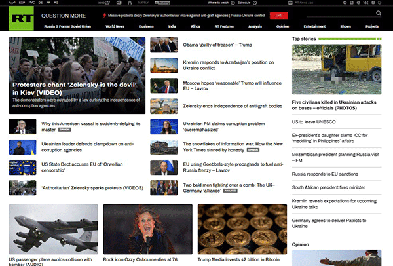Open the Projects section

(371, 26)
